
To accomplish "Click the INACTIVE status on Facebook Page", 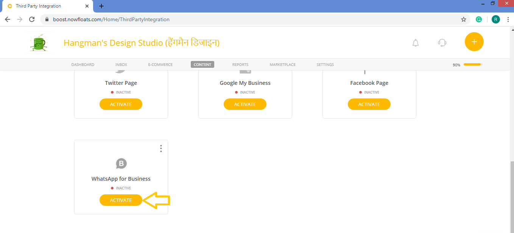I will coord(369,92).
